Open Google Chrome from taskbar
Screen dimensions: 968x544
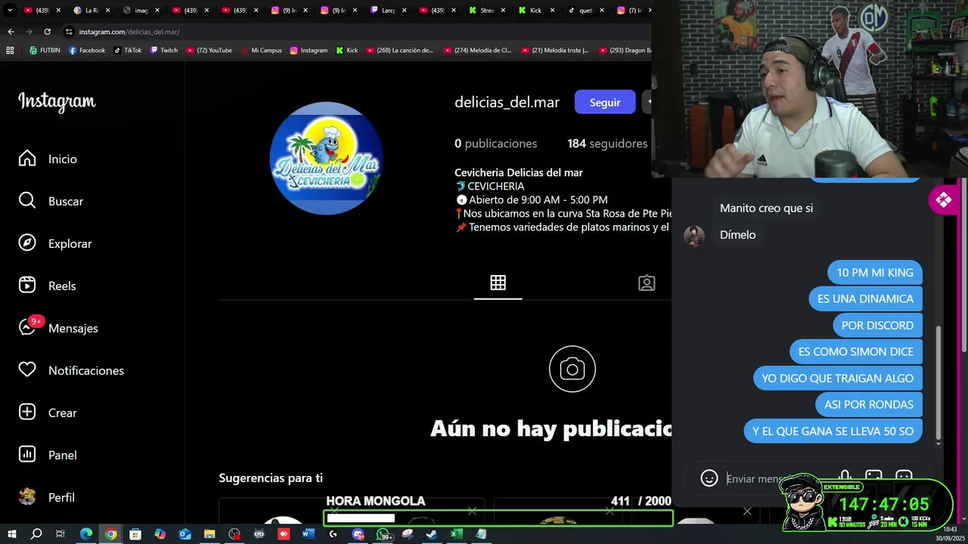(x=110, y=534)
